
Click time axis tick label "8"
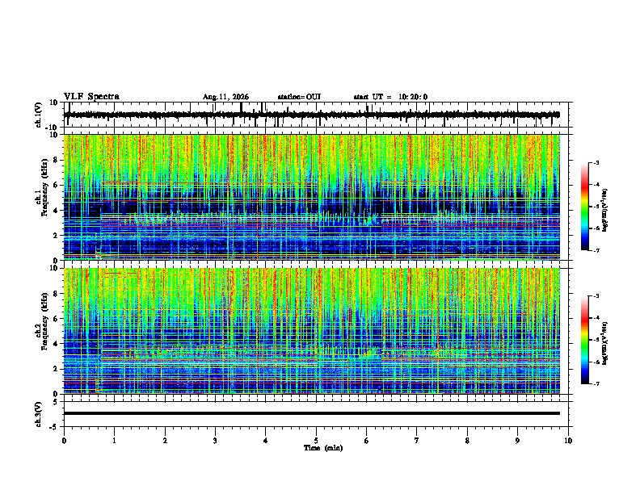(467, 441)
